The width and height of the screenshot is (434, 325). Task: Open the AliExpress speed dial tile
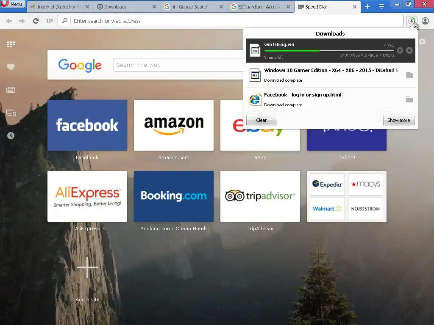87,196
